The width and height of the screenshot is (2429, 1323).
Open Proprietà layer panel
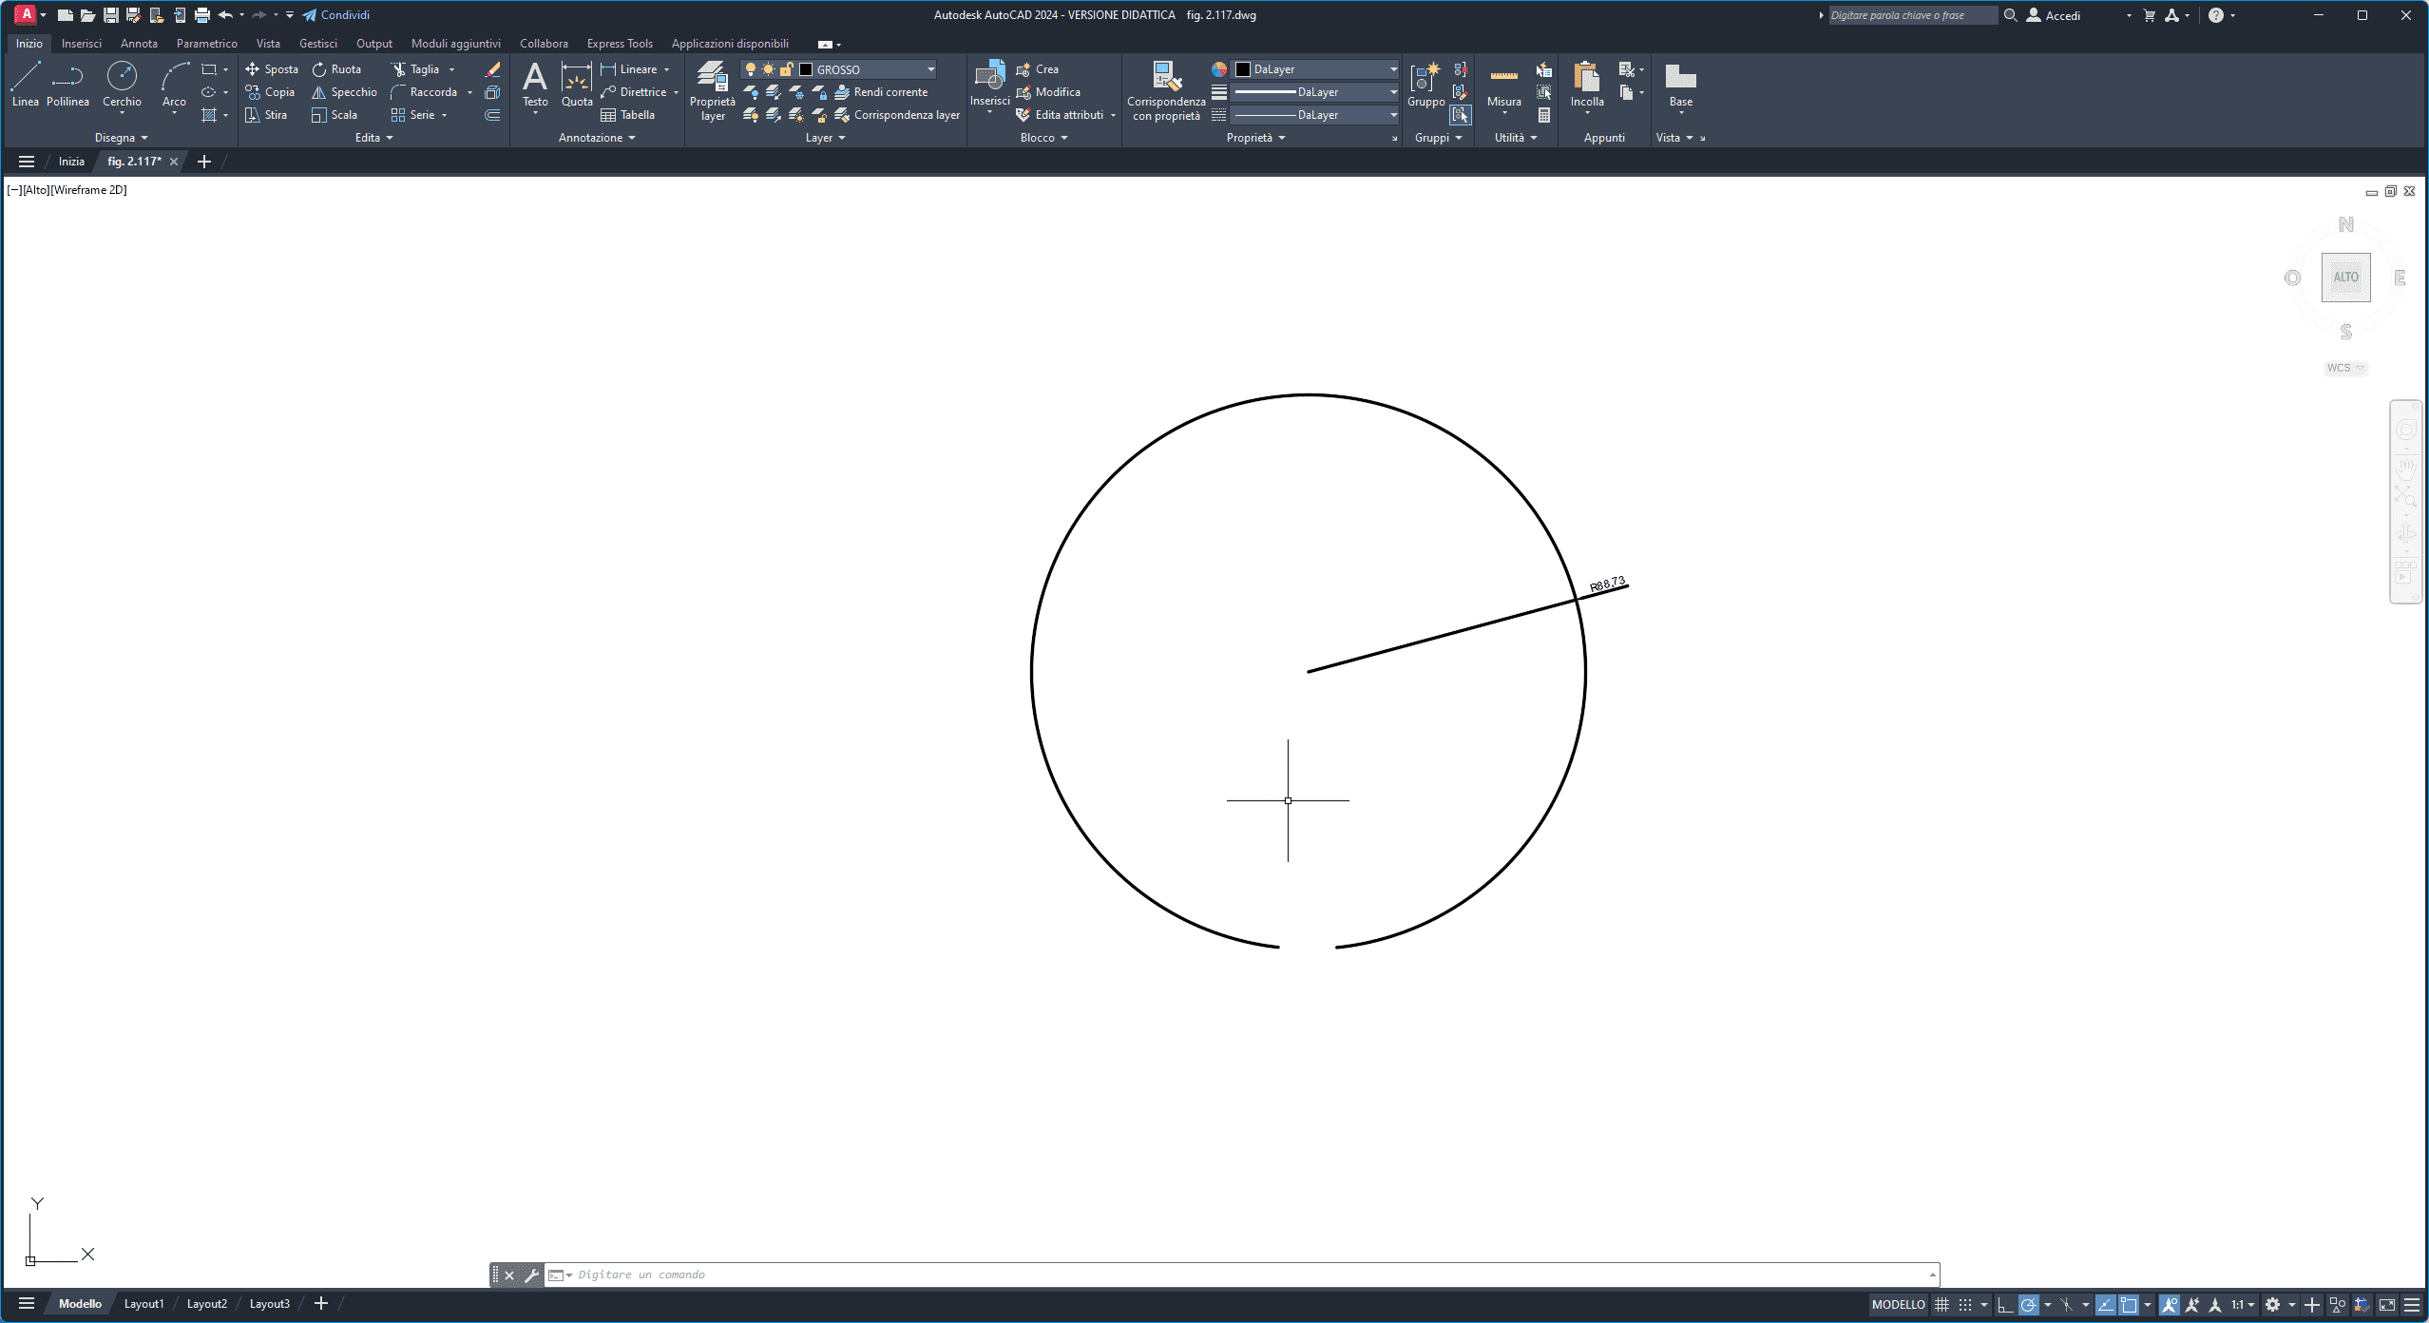point(712,90)
